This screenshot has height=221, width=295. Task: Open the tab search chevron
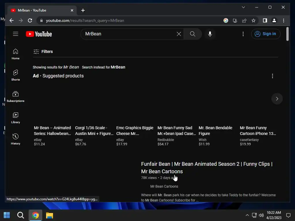pos(243,7)
